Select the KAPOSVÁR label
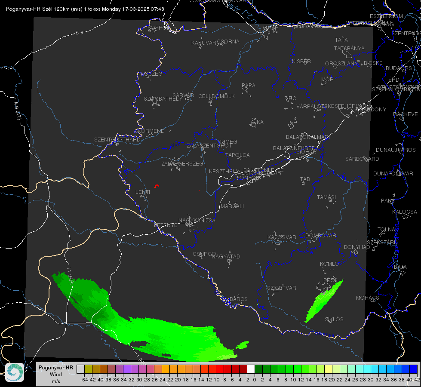The width and height of the screenshot is (421, 387). [282, 237]
